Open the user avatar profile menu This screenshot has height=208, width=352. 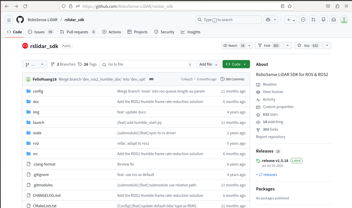point(344,20)
